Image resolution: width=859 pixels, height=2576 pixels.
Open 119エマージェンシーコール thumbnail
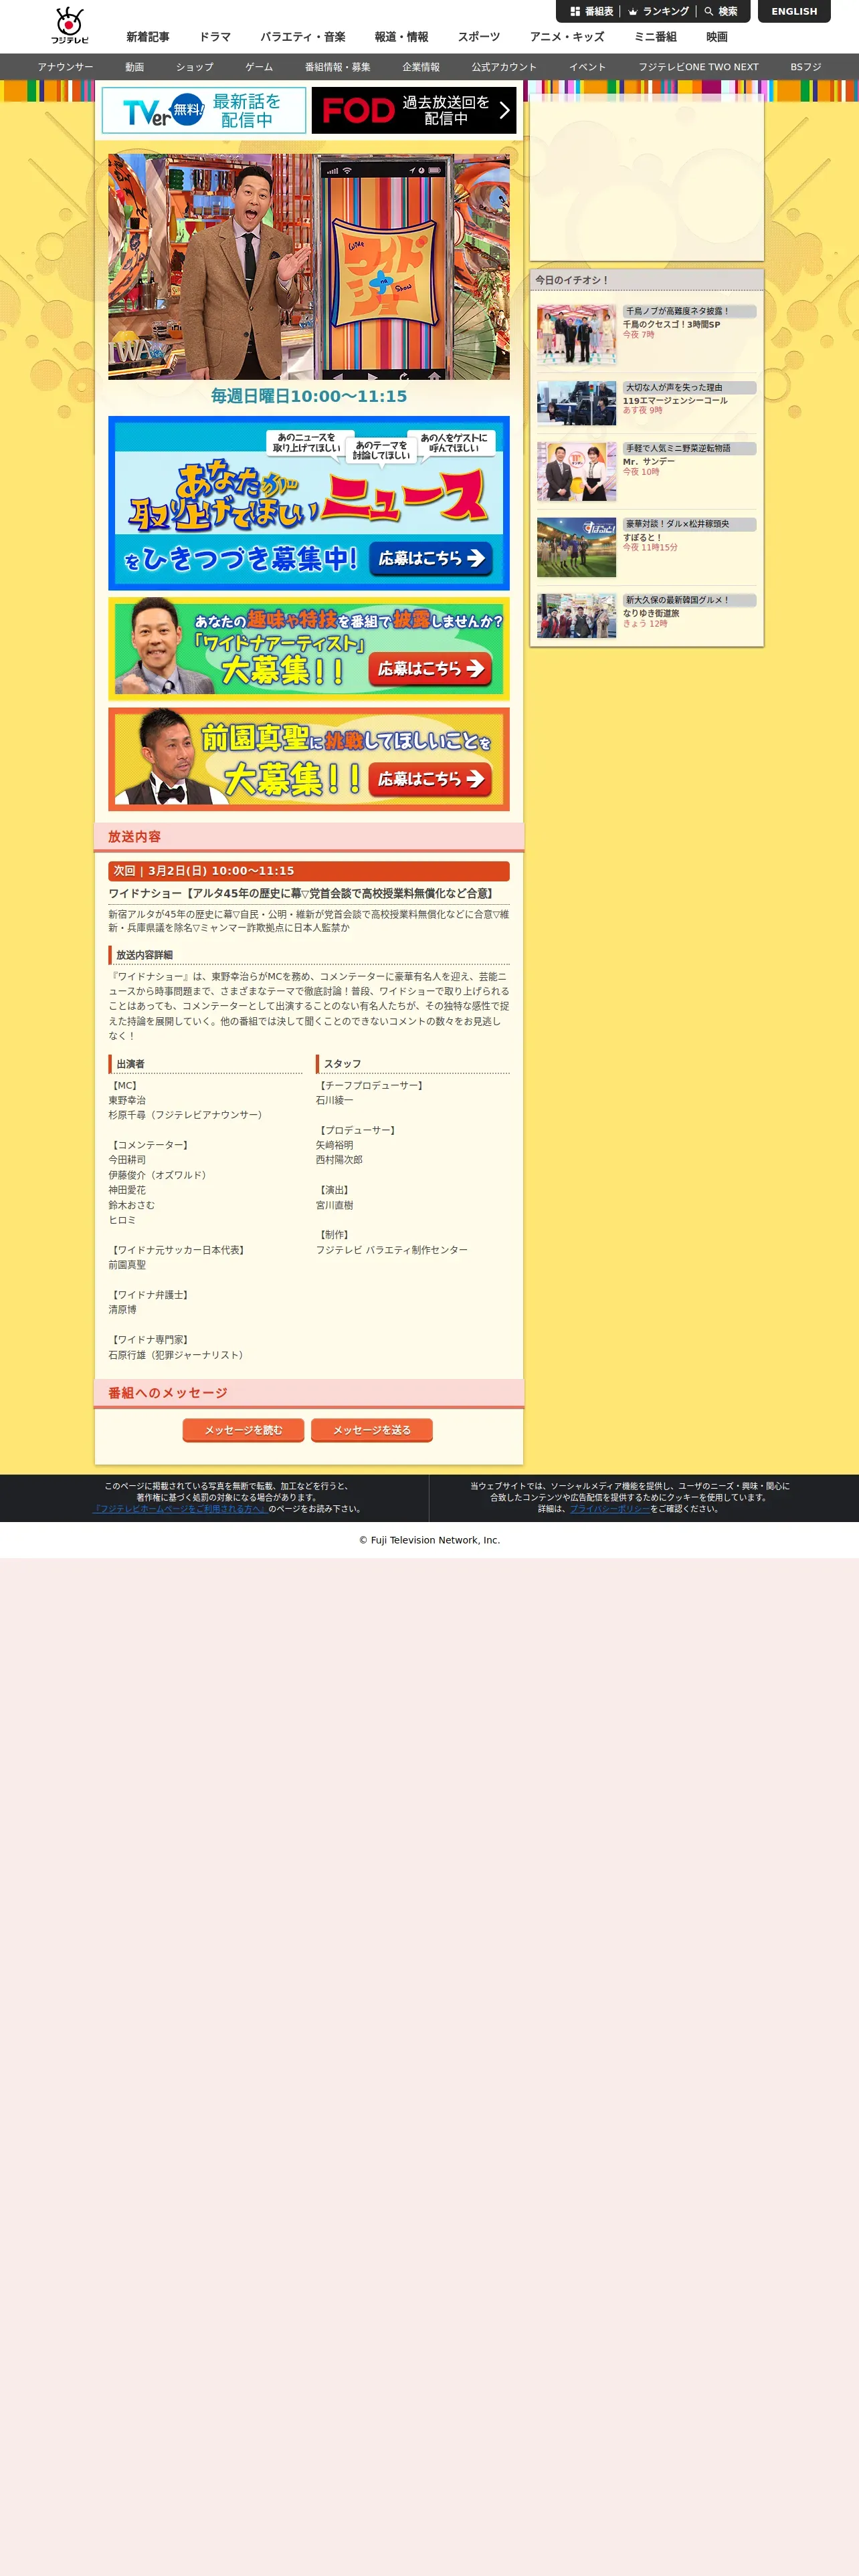(577, 403)
